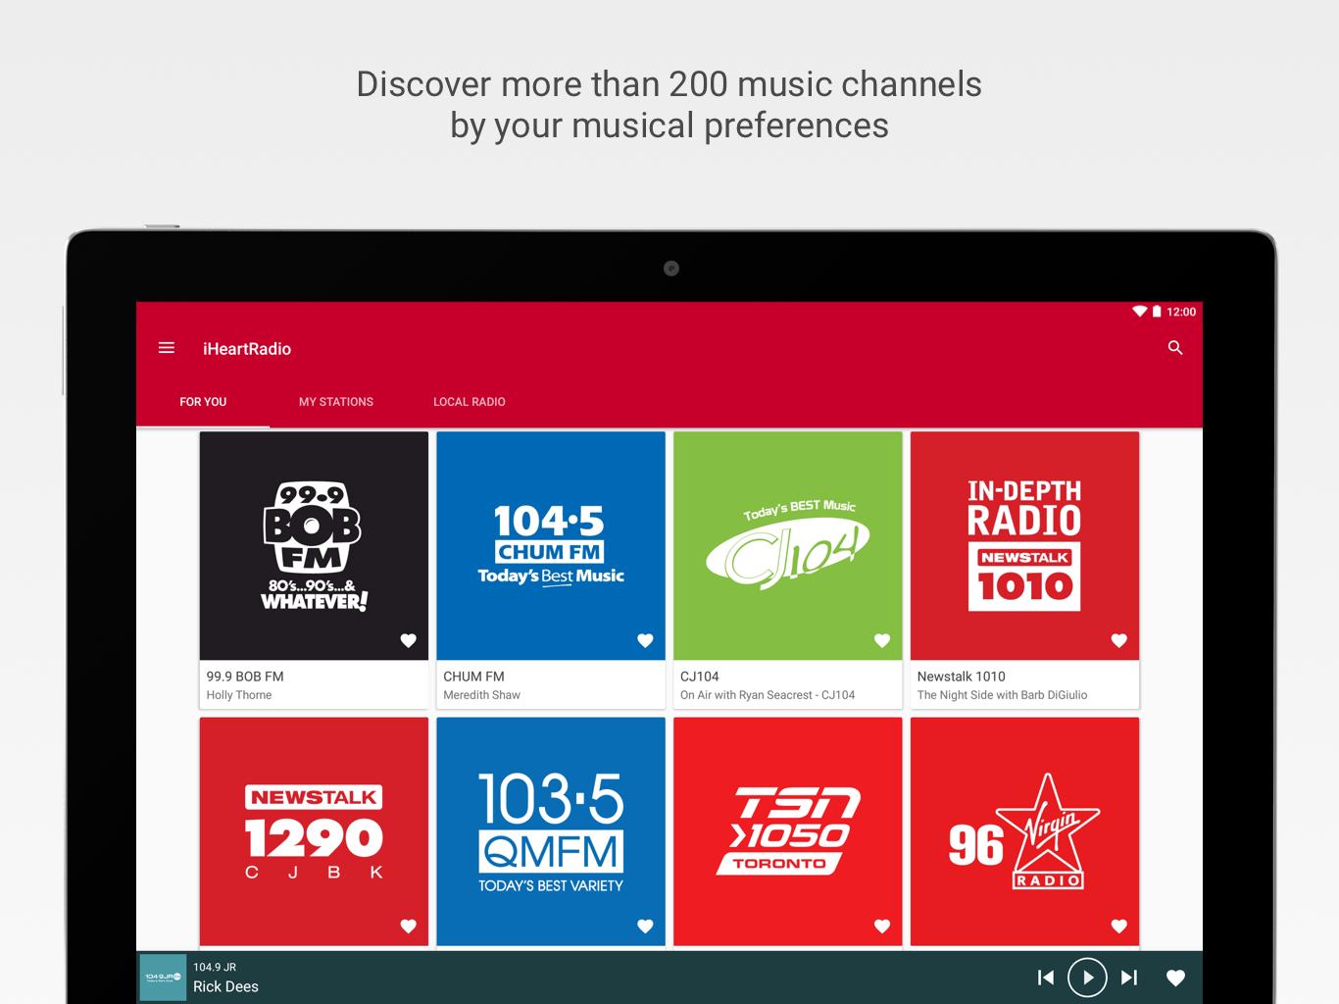Favorite the 99.9 BOB FM station
Image resolution: width=1339 pixels, height=1004 pixels.
[409, 641]
